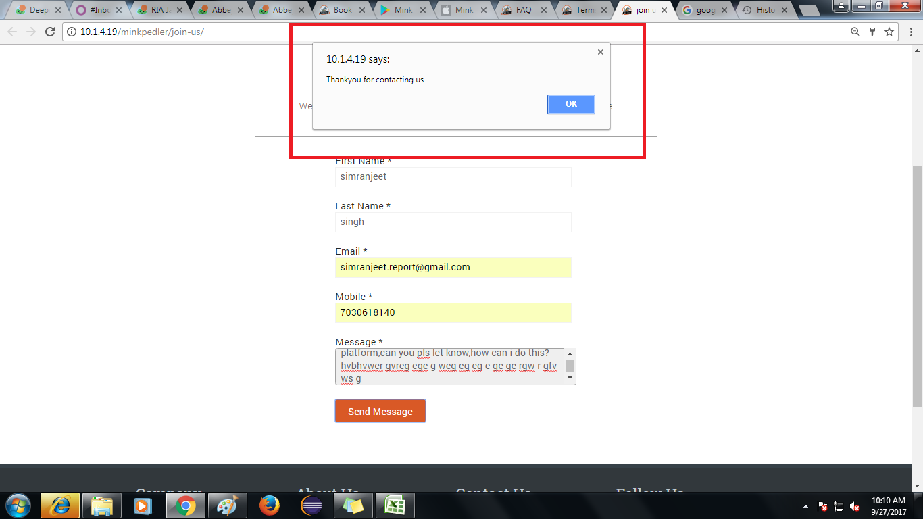Click the muted volume tray icon
Viewport: 923px width, 519px height.
pyautogui.click(x=855, y=506)
